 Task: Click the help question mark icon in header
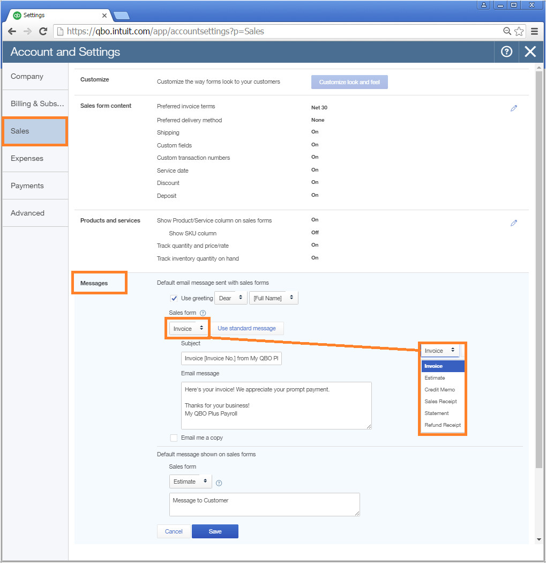506,51
